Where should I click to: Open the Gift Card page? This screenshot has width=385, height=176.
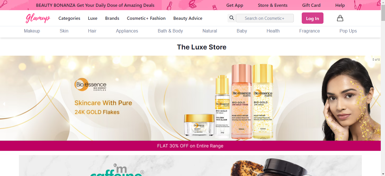[311, 5]
